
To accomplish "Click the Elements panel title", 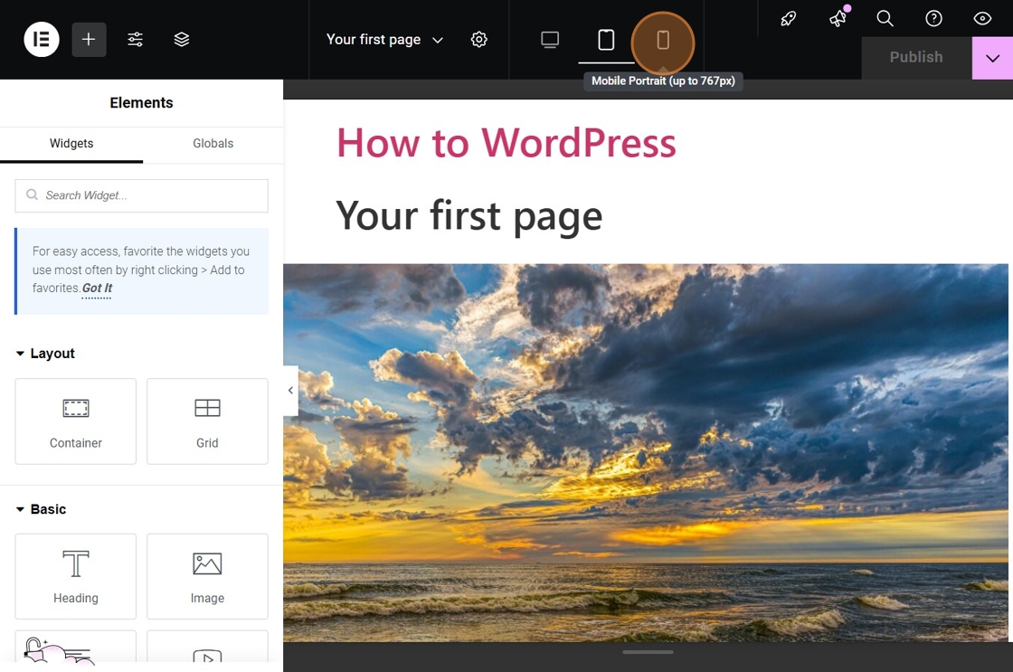I will tap(141, 103).
